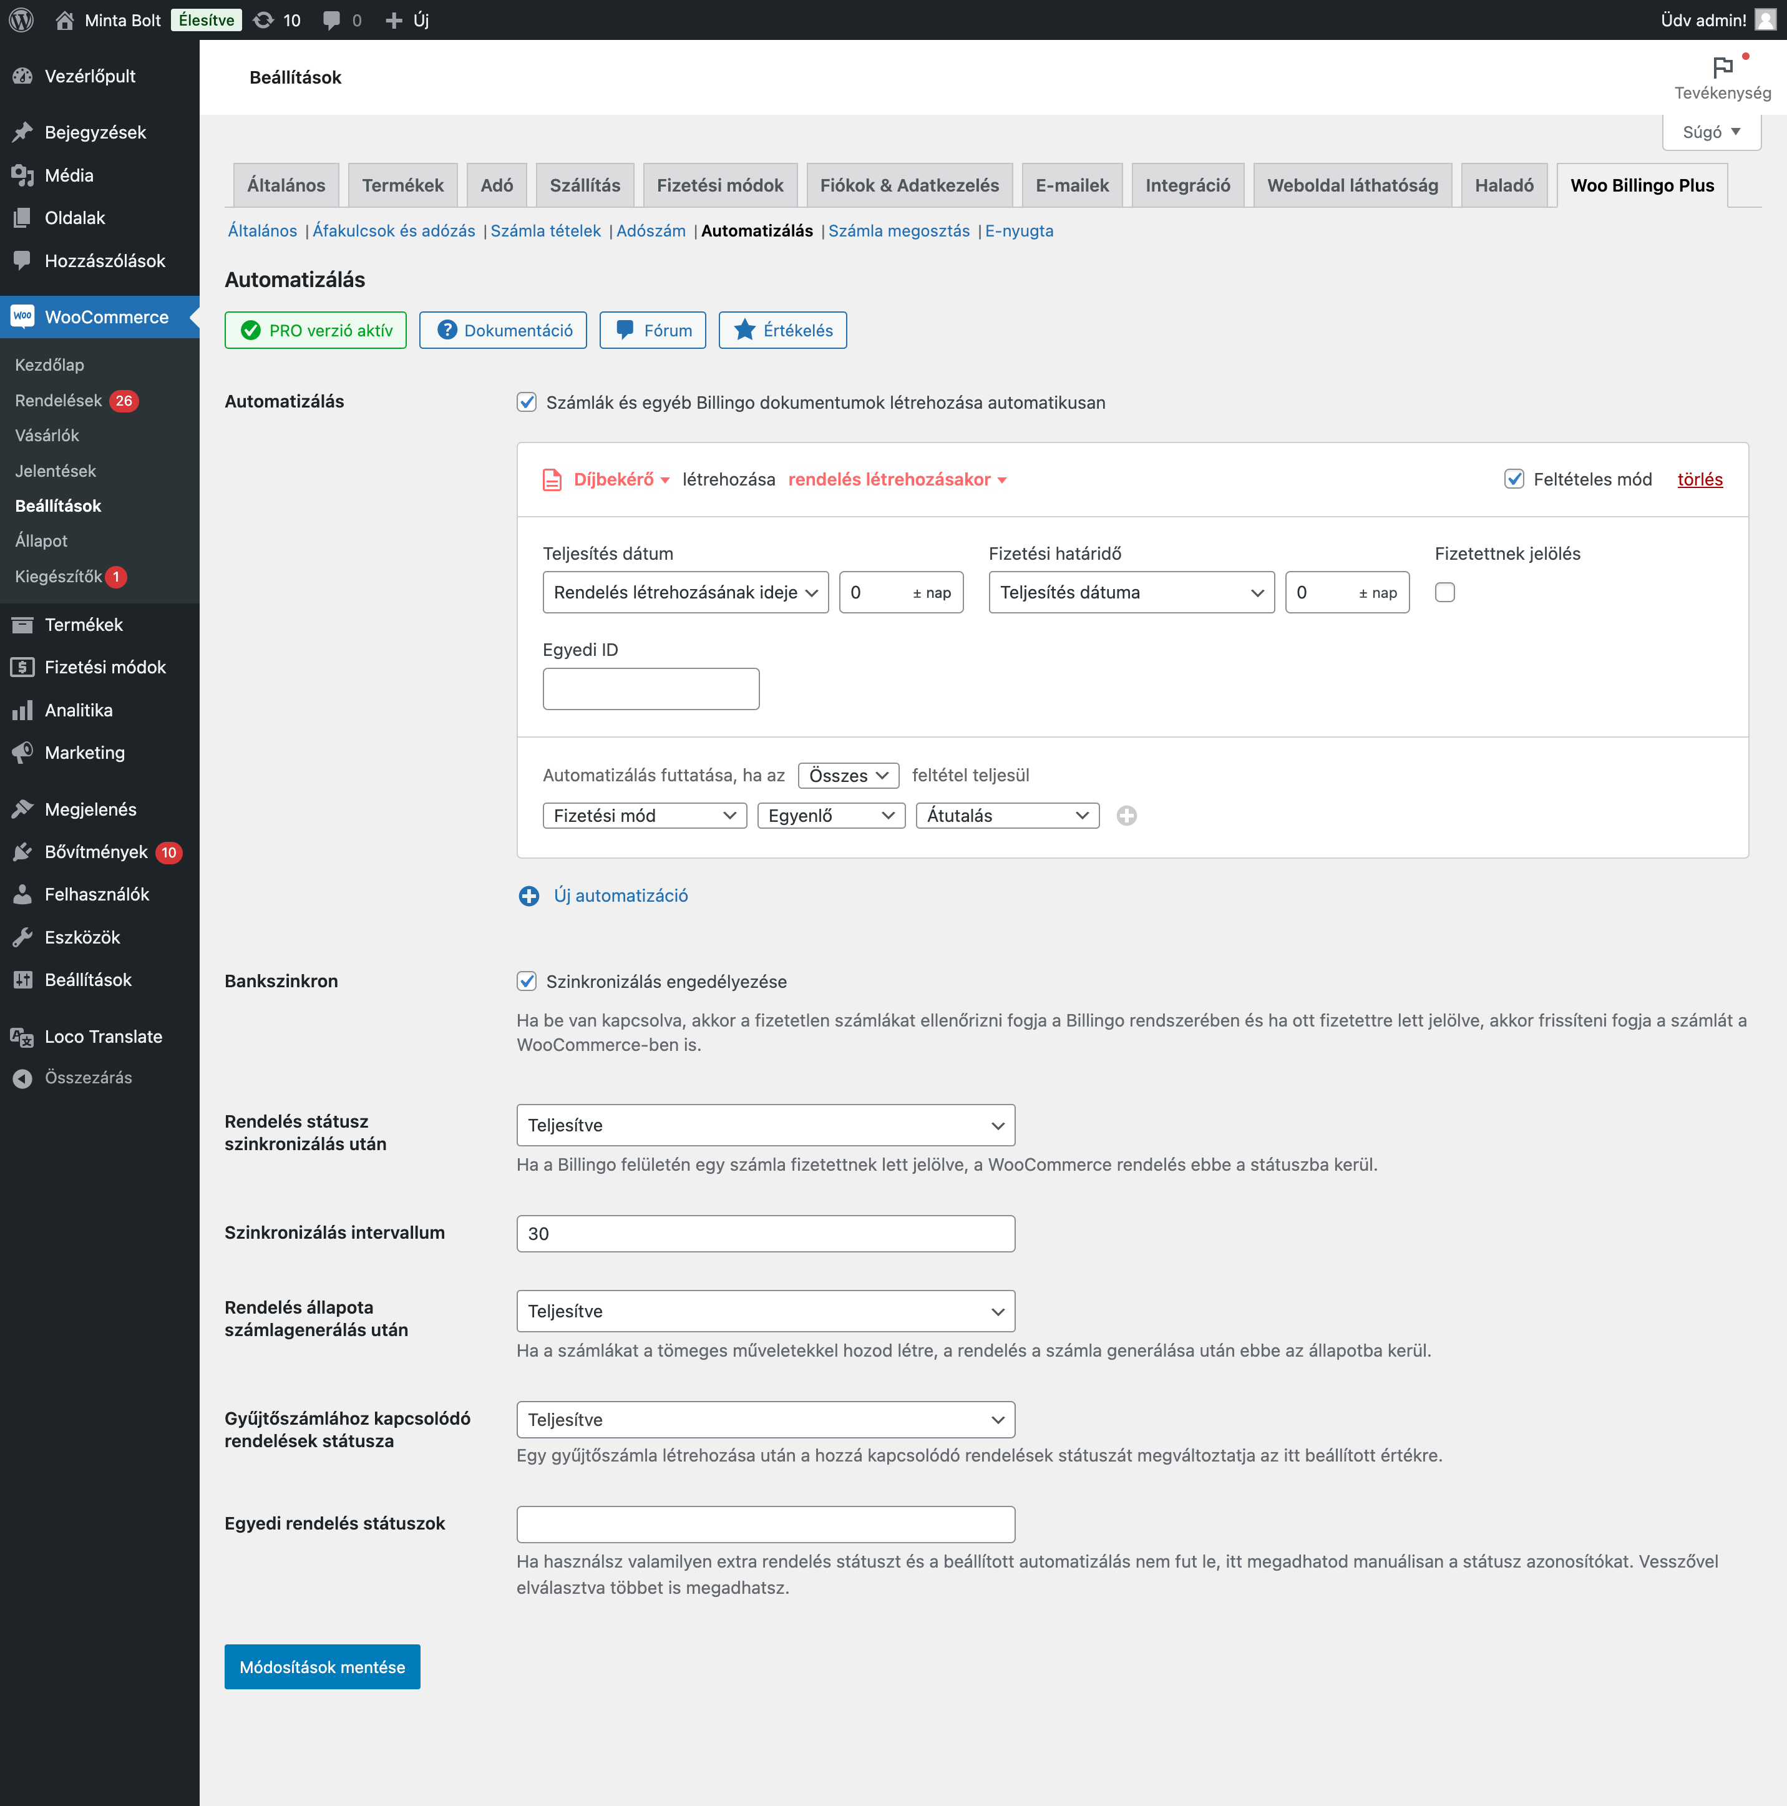Click the Termékek archive icon in sidebar
This screenshot has height=1806, width=1787.
point(22,625)
